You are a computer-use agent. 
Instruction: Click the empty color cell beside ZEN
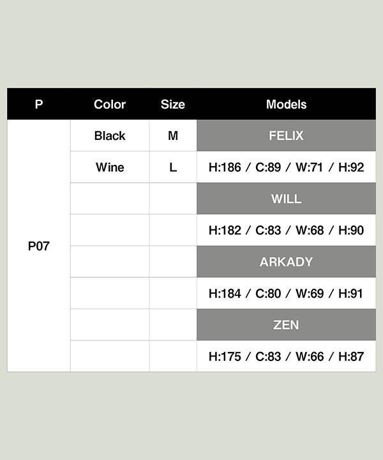(110, 325)
